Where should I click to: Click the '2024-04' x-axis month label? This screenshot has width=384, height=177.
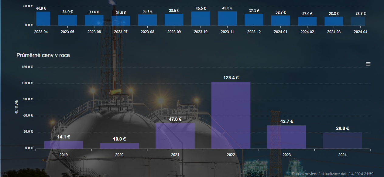(x=361, y=32)
